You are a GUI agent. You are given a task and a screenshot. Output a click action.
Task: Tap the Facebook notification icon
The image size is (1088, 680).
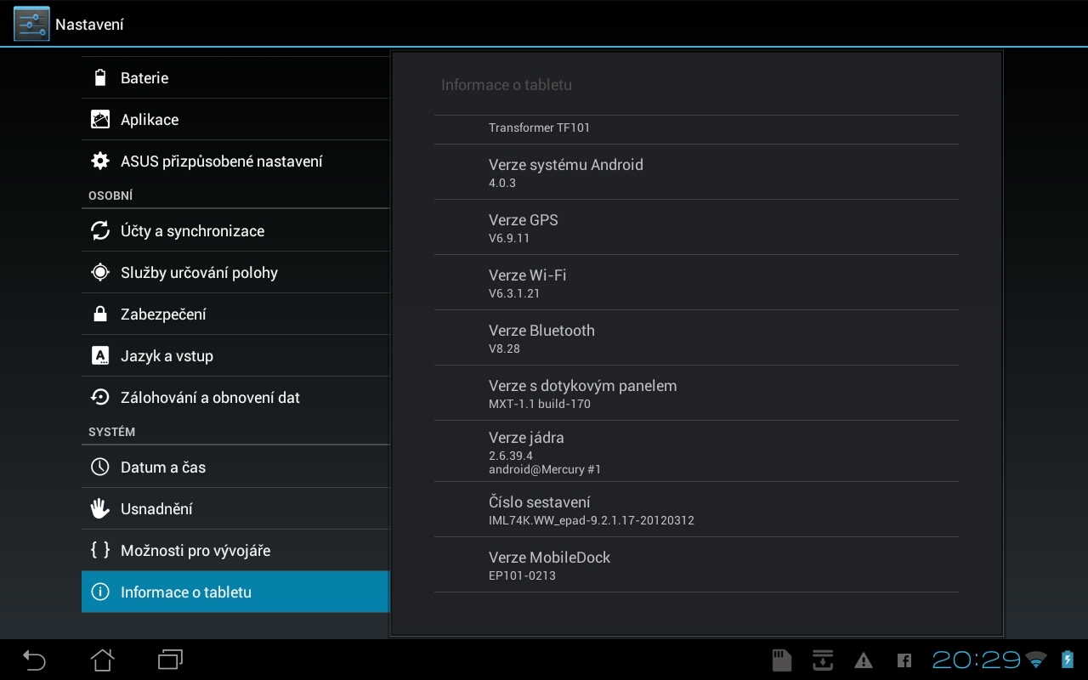click(x=904, y=660)
